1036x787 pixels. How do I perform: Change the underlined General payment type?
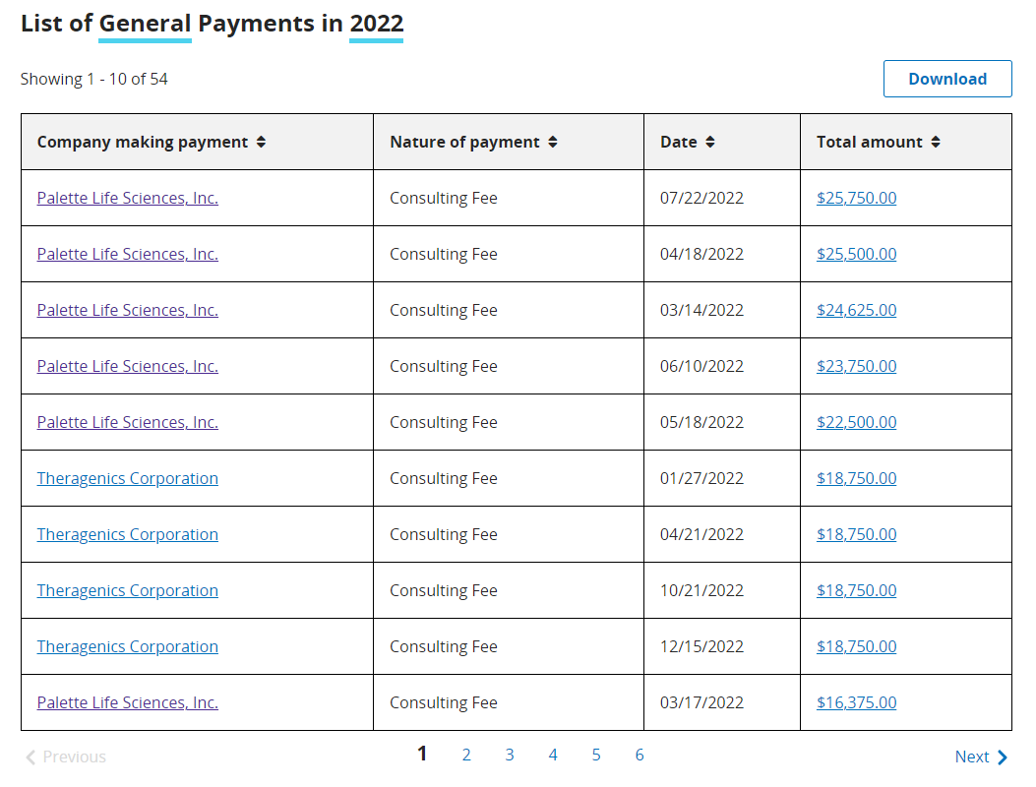click(x=145, y=24)
